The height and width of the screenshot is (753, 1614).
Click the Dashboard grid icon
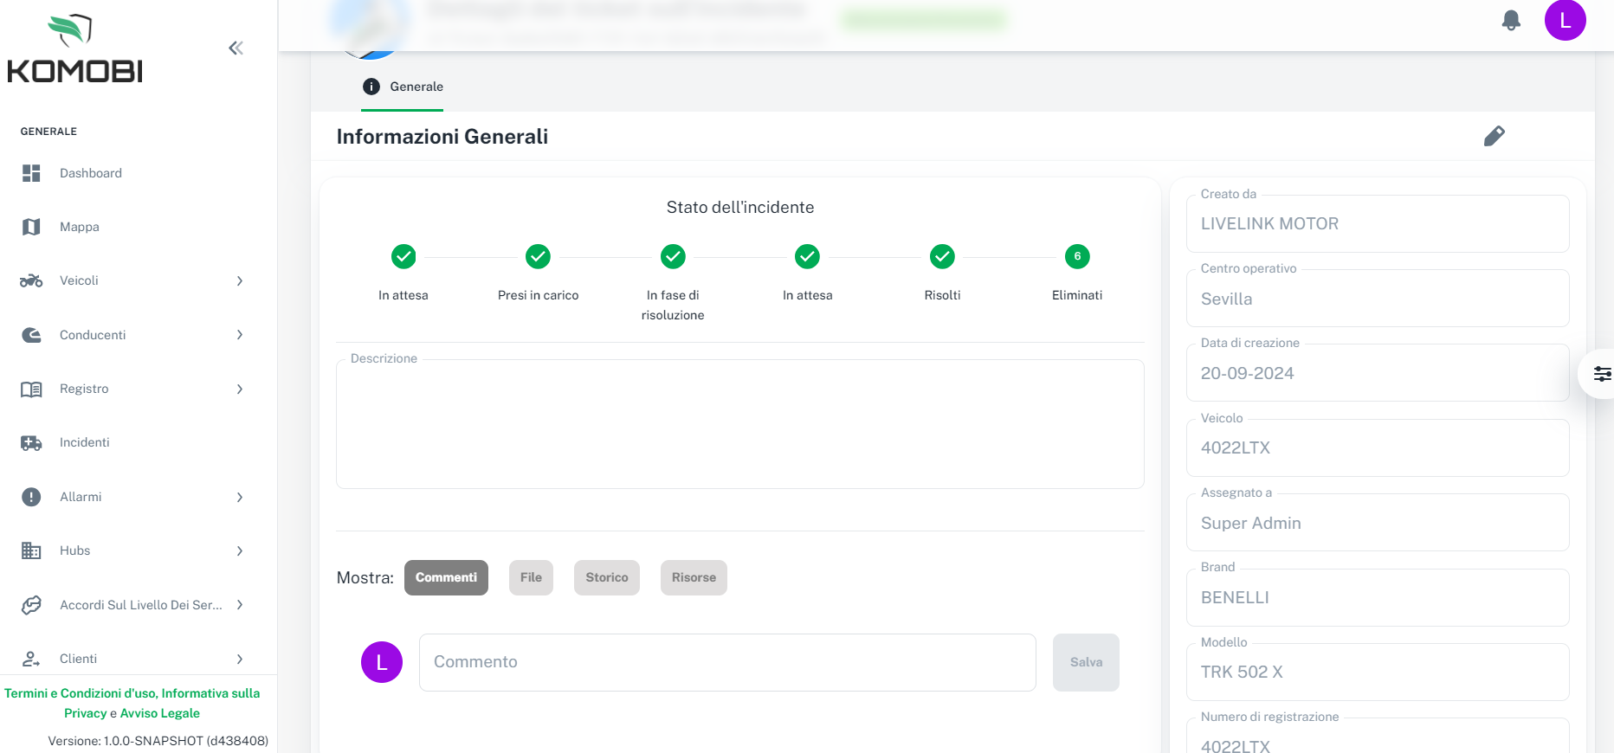point(31,173)
